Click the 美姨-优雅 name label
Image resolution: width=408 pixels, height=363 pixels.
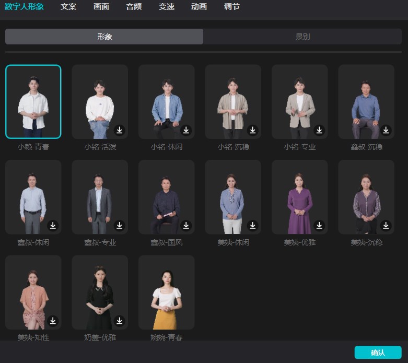[300, 242]
